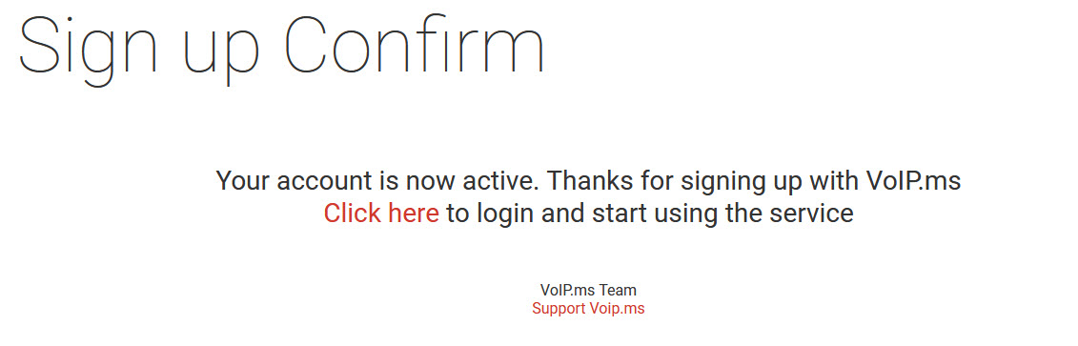Click the word "Confirm" in the heading
Screen dimensions: 1078x346
tap(415, 43)
